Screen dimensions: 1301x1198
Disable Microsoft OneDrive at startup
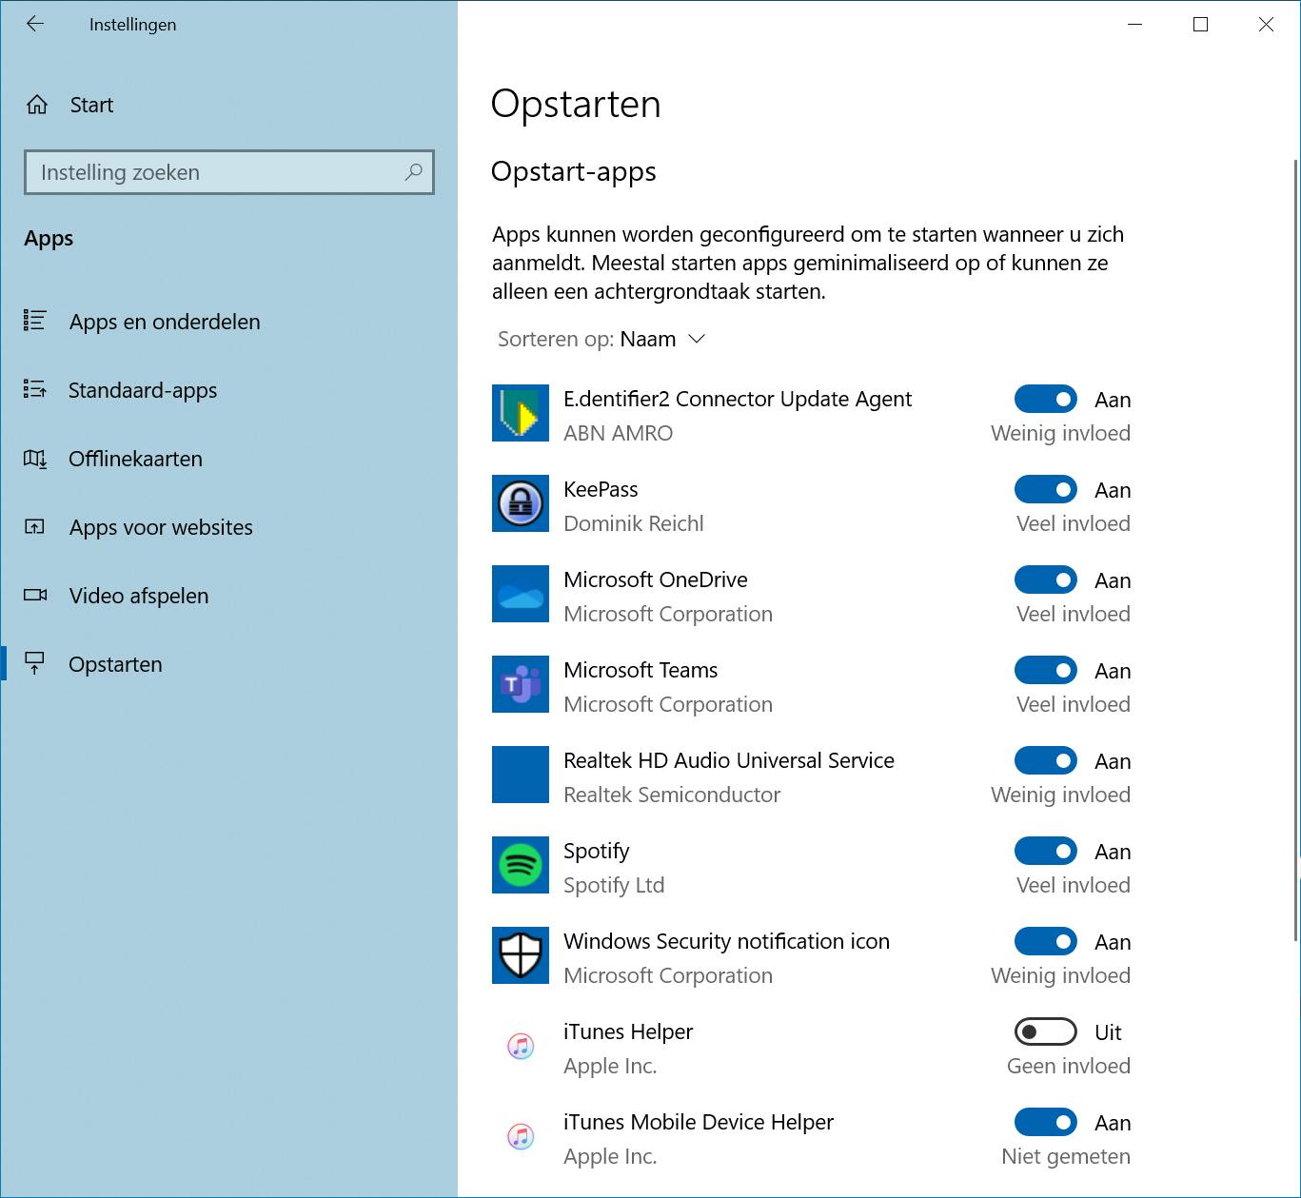(1046, 579)
